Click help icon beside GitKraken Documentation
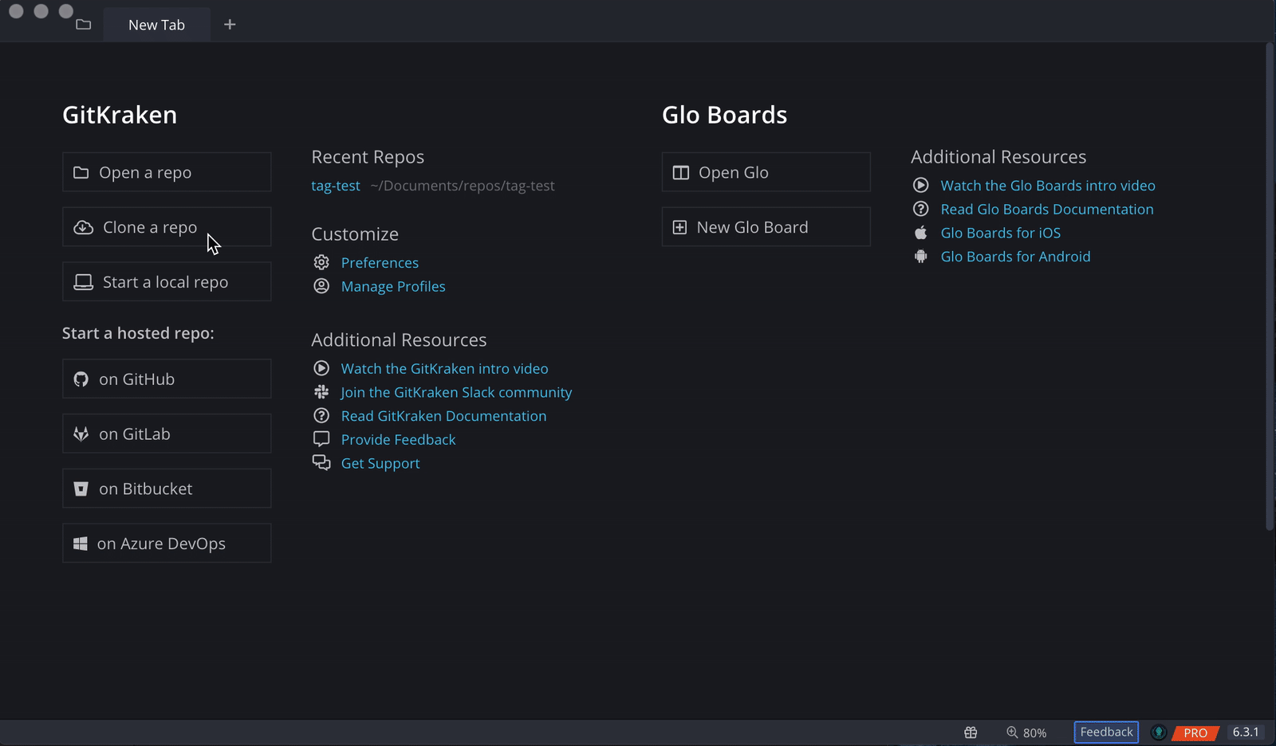 [x=321, y=415]
